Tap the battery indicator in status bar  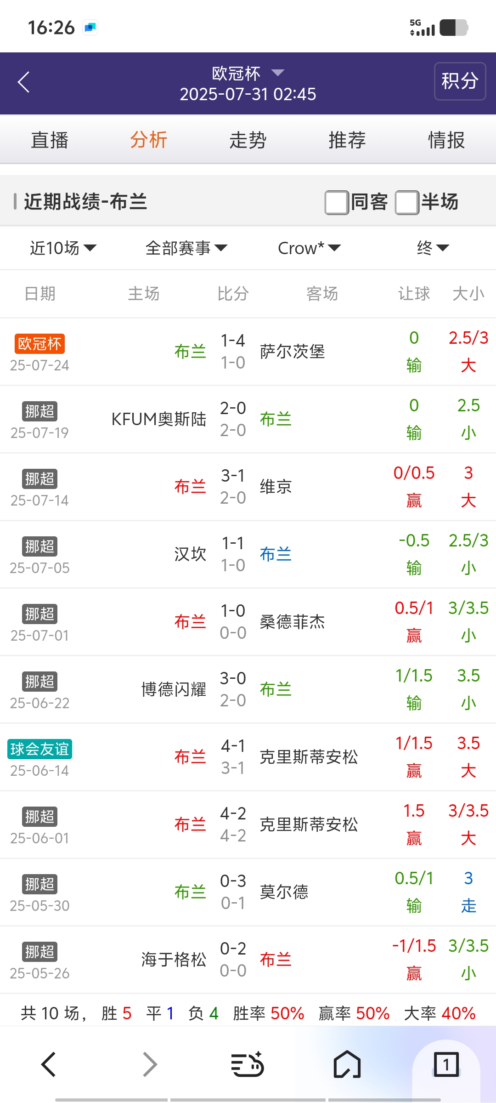pyautogui.click(x=453, y=28)
